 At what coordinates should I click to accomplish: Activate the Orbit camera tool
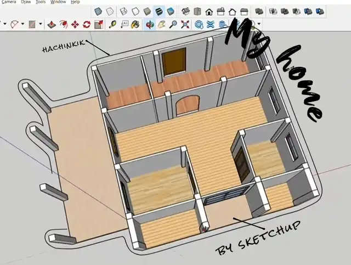tap(149, 24)
